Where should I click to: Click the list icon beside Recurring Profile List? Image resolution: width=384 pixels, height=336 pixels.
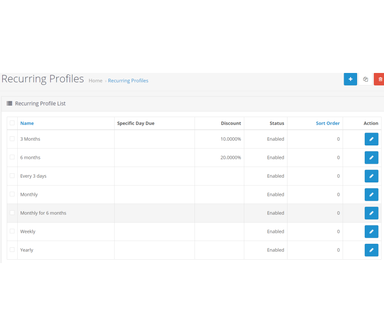[9, 103]
